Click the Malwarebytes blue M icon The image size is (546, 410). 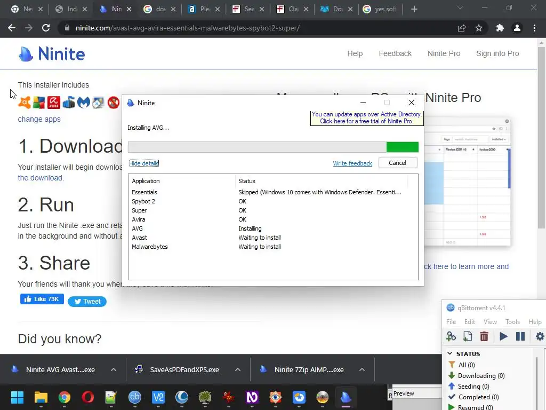coord(84,102)
